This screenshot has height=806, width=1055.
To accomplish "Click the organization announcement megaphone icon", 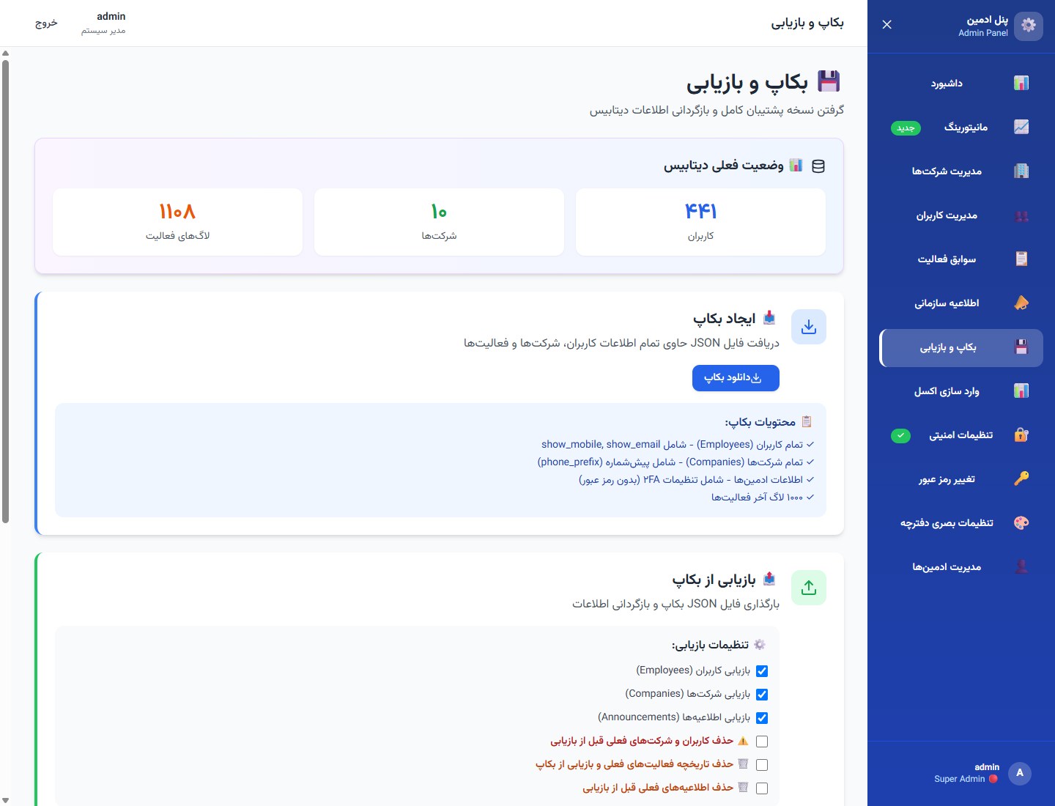I will pos(1021,303).
